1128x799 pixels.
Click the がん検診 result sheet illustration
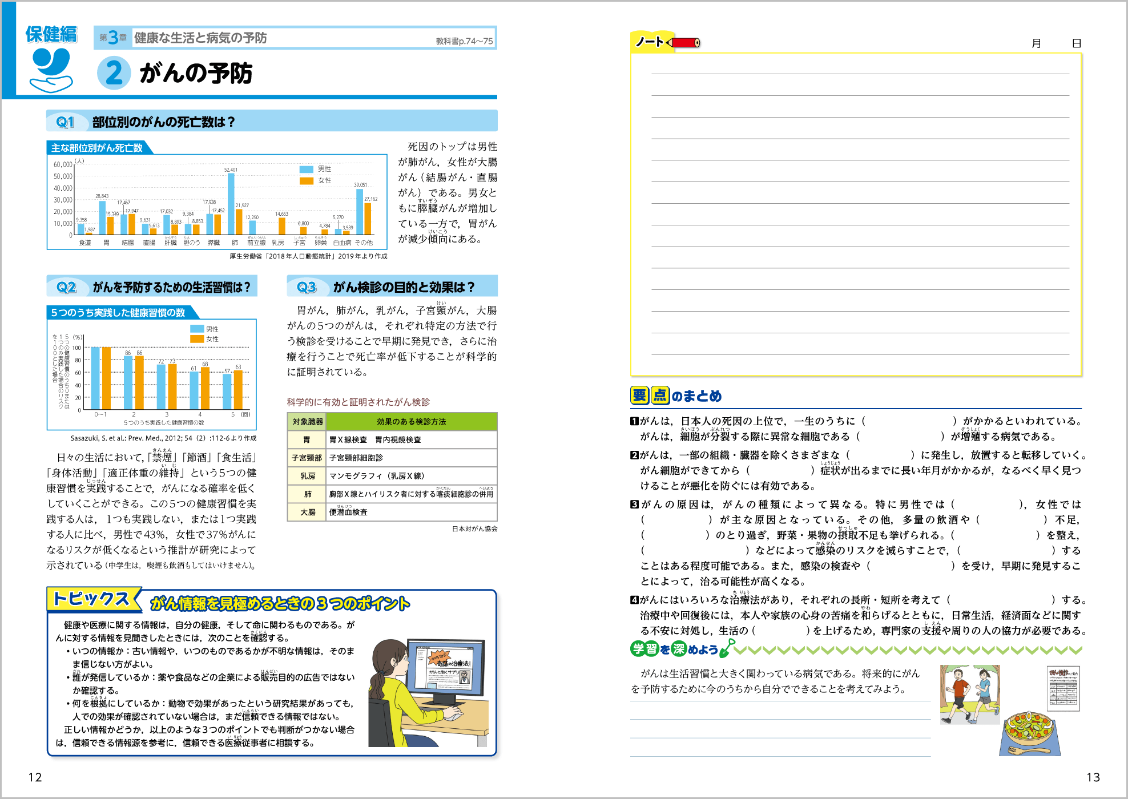(x=1063, y=688)
